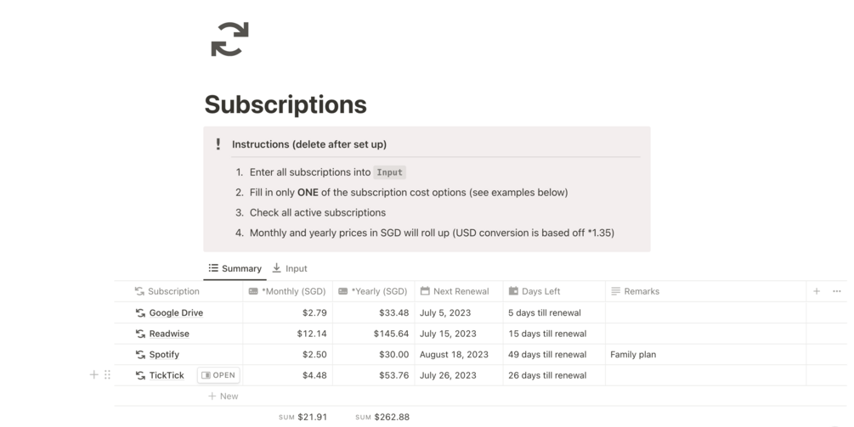Image resolution: width=854 pixels, height=427 pixels.
Task: Click the Readwise row sync icon
Action: click(x=140, y=334)
